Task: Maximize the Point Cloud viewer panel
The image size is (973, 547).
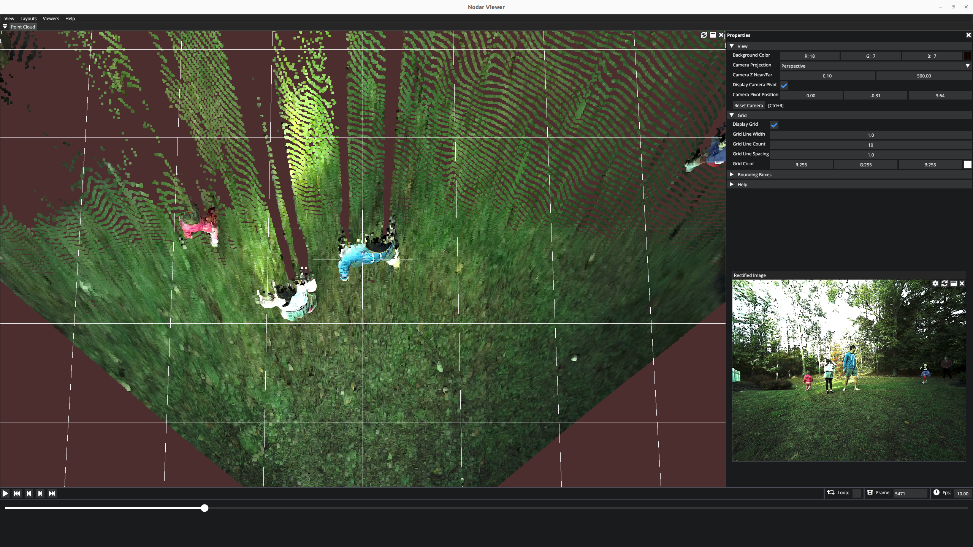Action: point(713,35)
